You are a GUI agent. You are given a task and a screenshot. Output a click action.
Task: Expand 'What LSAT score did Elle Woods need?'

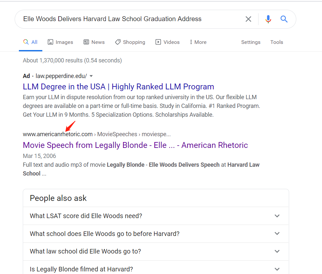pyautogui.click(x=156, y=216)
